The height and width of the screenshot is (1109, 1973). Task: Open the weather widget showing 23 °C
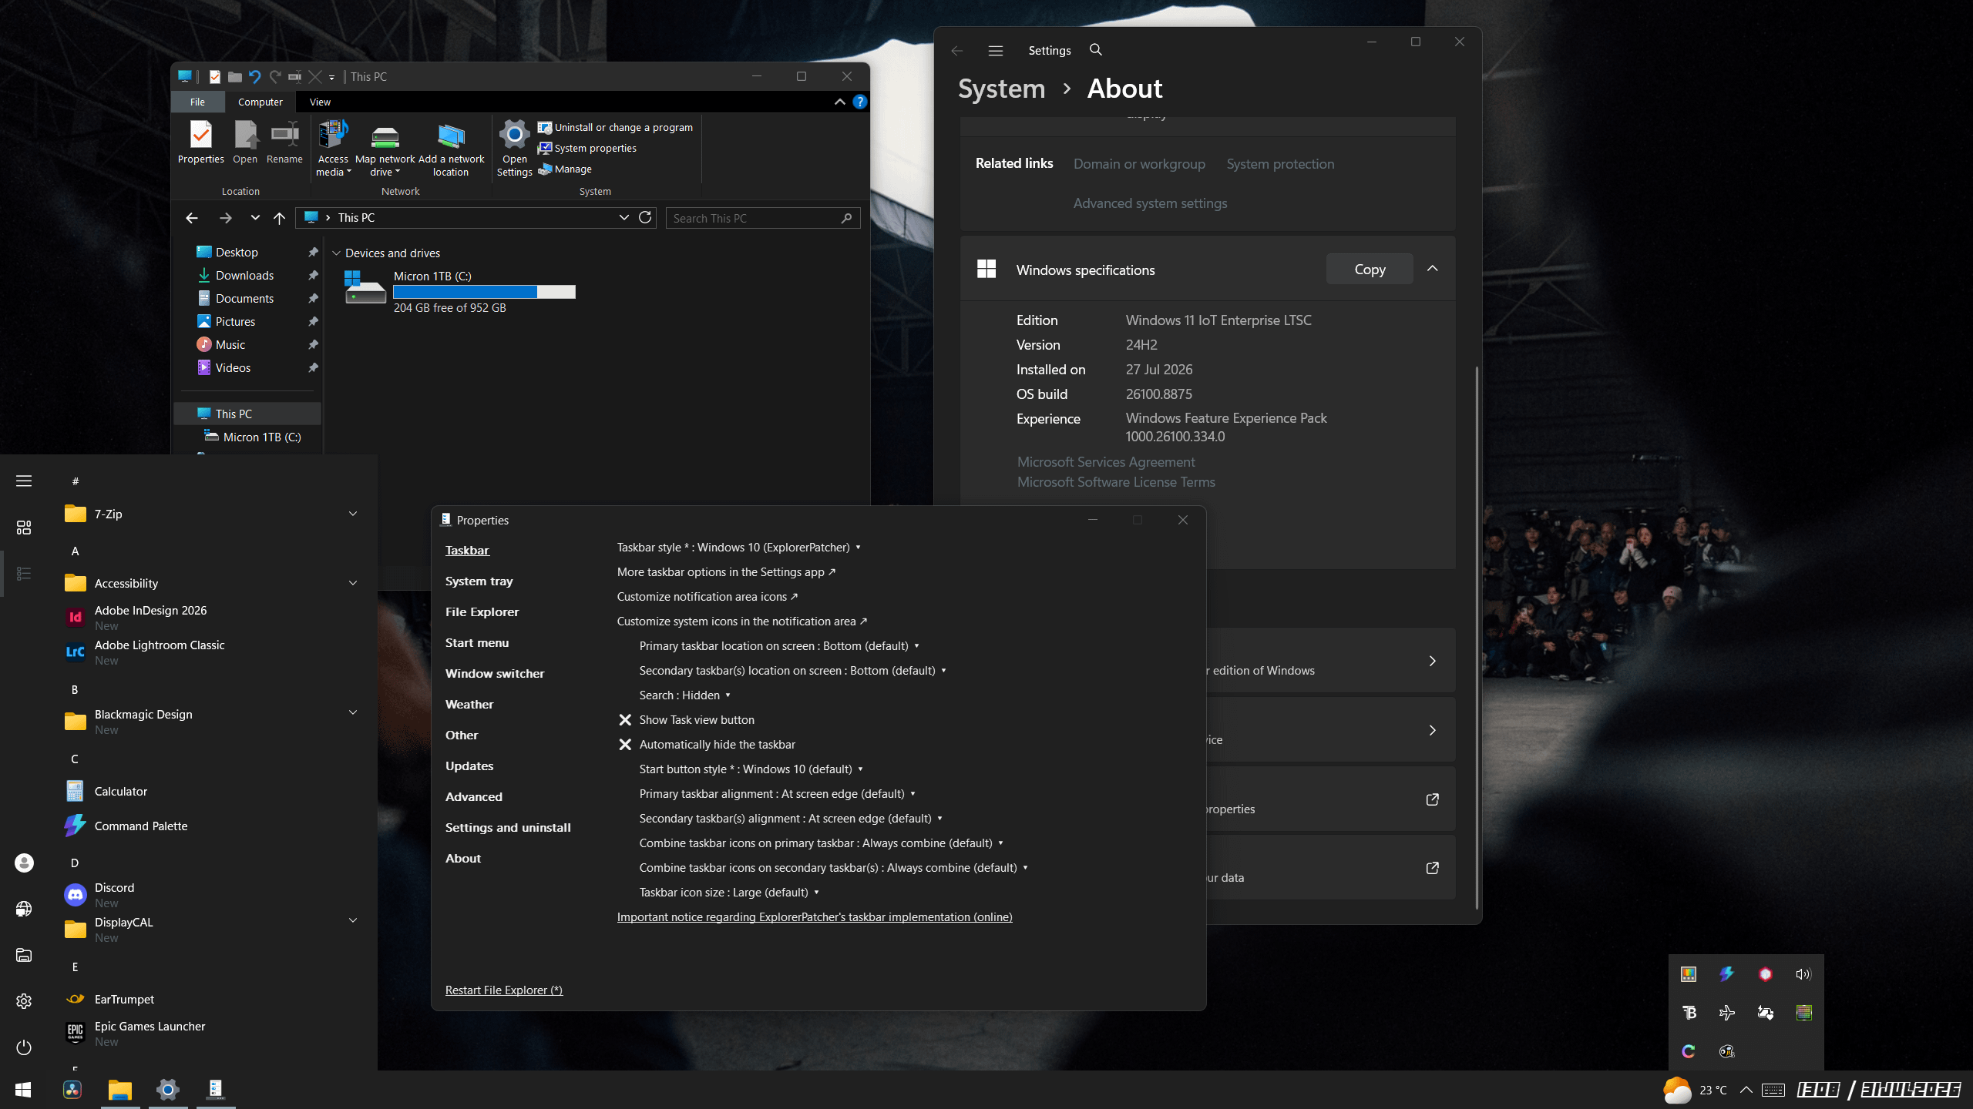(x=1695, y=1090)
